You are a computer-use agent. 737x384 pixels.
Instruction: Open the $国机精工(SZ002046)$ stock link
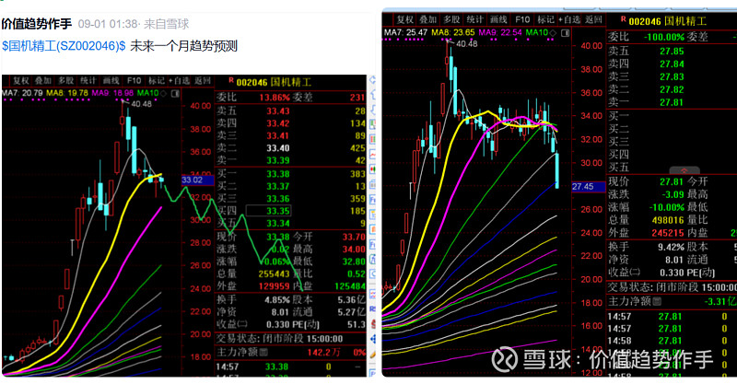[64, 46]
